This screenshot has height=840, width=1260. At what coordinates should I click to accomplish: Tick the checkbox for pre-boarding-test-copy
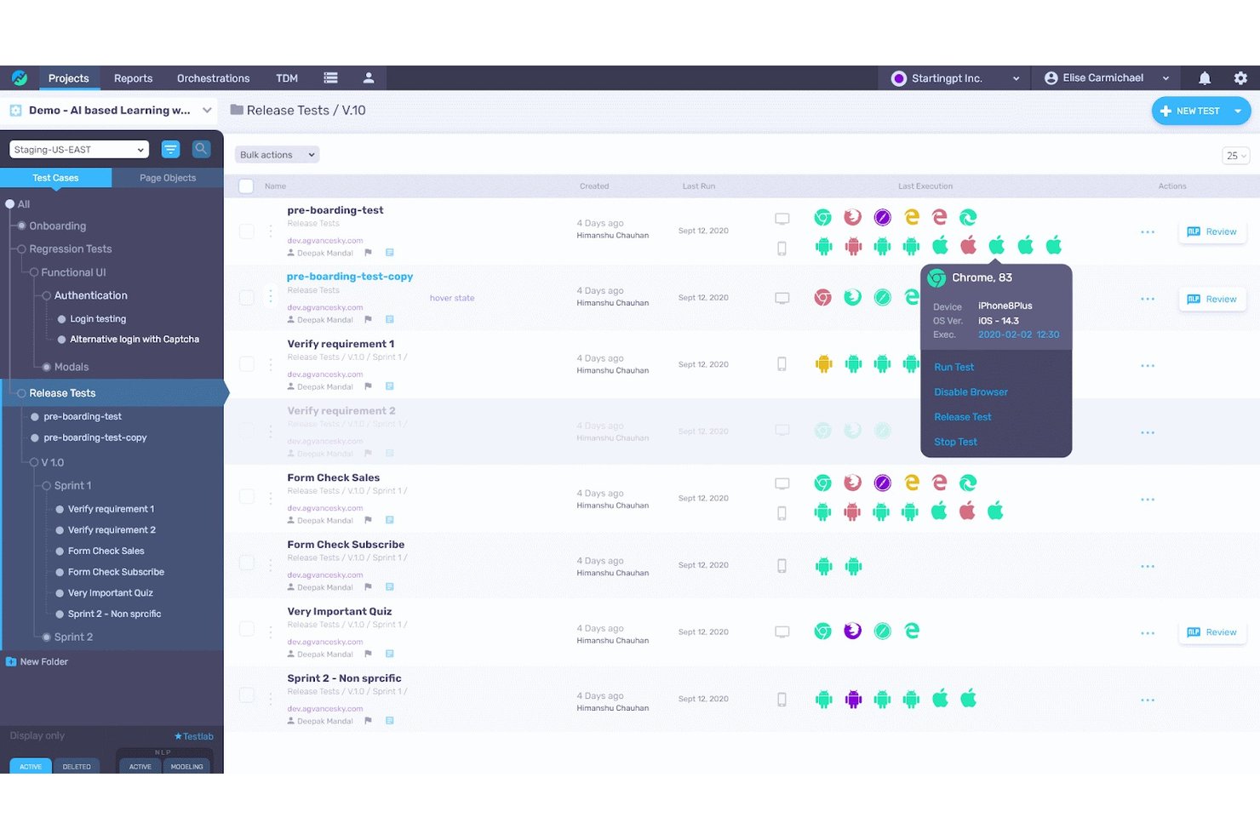click(x=246, y=297)
